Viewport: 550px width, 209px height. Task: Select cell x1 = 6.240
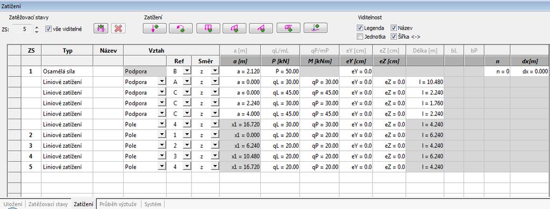(240, 146)
